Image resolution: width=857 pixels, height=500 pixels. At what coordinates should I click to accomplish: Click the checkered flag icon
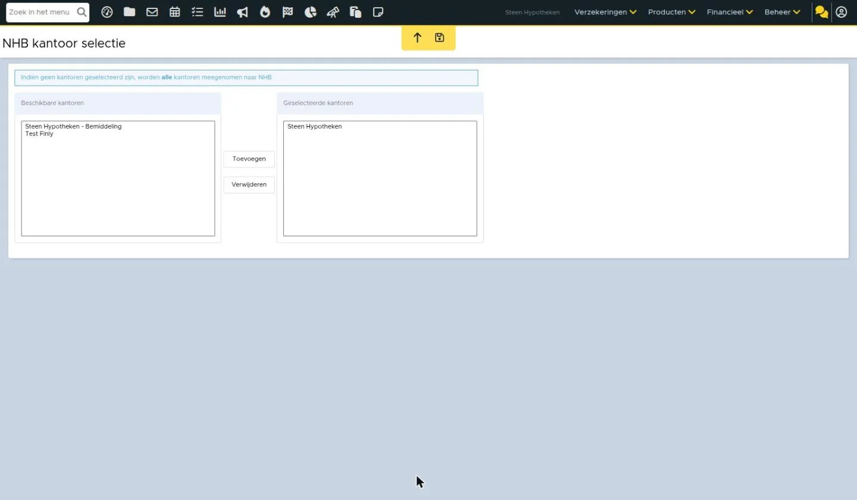287,12
